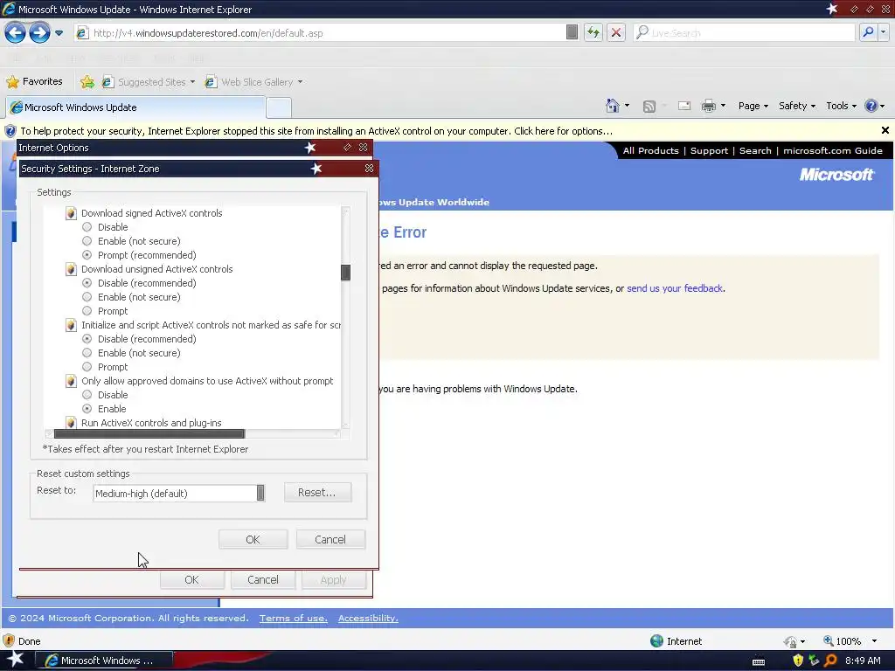Viewport: 895px width, 671px height.
Task: Click the Terms of use link
Action: (x=294, y=619)
